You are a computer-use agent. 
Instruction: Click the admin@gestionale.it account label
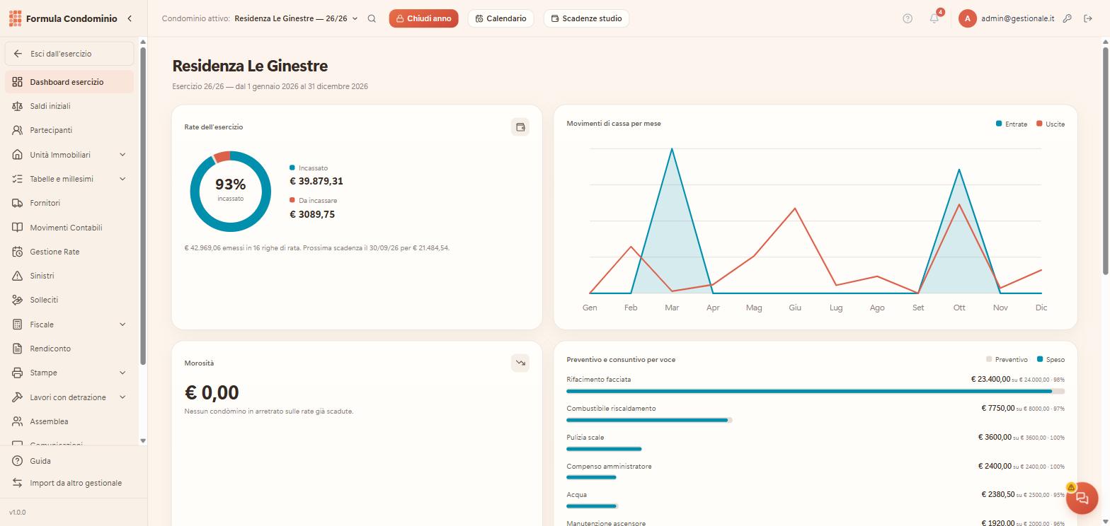pyautogui.click(x=1017, y=18)
